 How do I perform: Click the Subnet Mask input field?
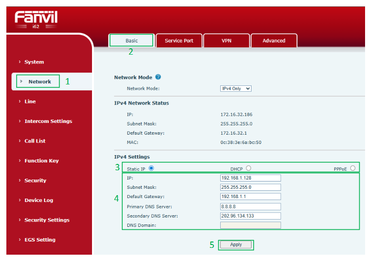[x=251, y=187]
